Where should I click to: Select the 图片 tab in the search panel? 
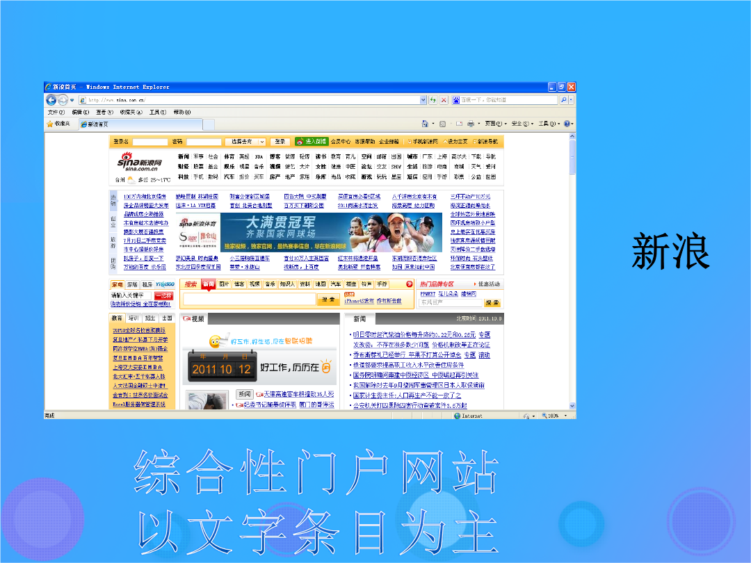pos(224,284)
